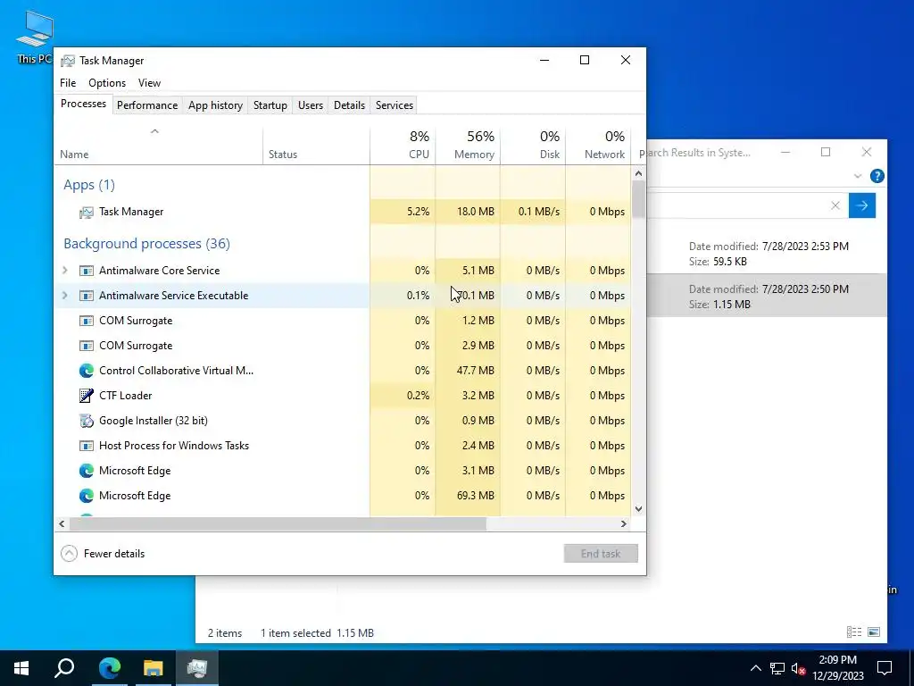The image size is (914, 686).
Task: Click the Antimalware Core Service process icon
Action: 87,271
